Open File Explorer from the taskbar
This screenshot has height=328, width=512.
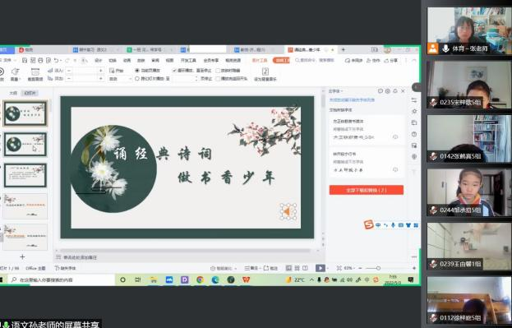153,279
